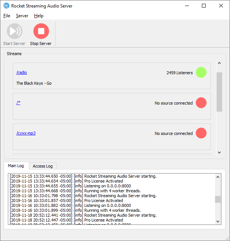Click the '2459 Listeners' text
The height and width of the screenshot is (241, 230).
pos(179,73)
